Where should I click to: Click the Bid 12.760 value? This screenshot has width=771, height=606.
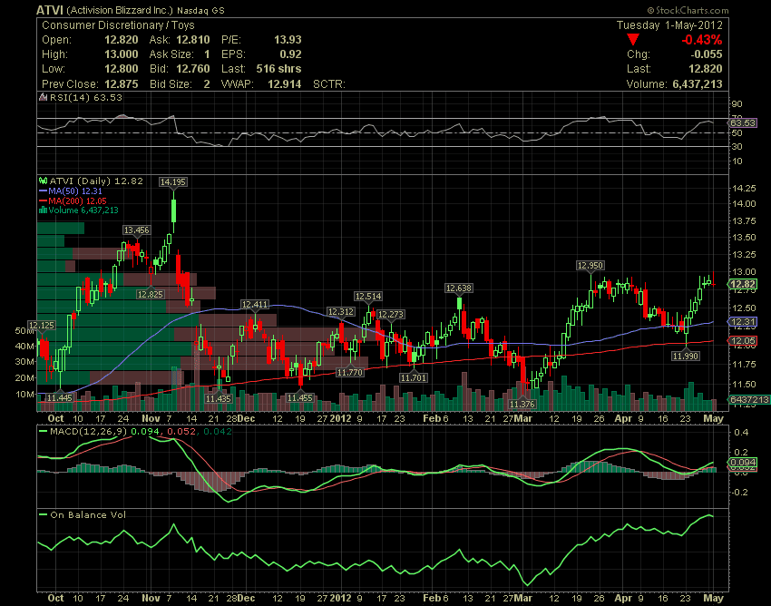click(x=192, y=69)
